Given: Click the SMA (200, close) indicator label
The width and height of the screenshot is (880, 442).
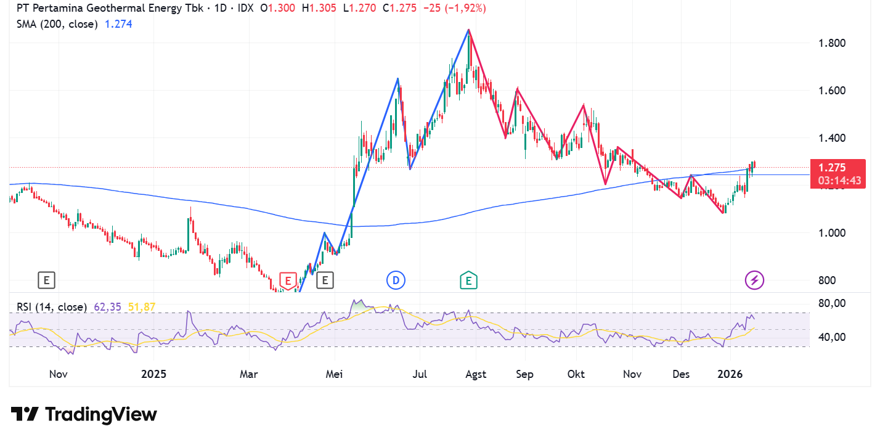Looking at the screenshot, I should (x=57, y=24).
